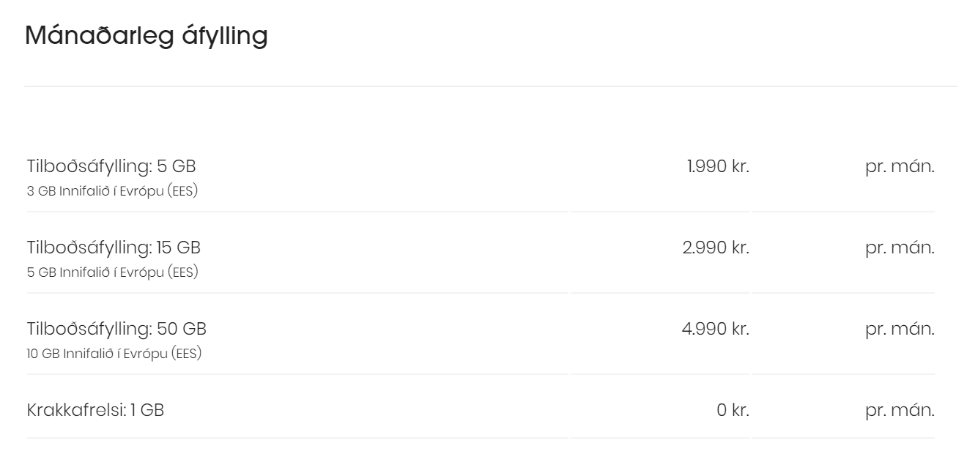The width and height of the screenshot is (978, 476).
Task: Pick the Tilboðsáfylling: 50 GB plan title
Action: [116, 329]
